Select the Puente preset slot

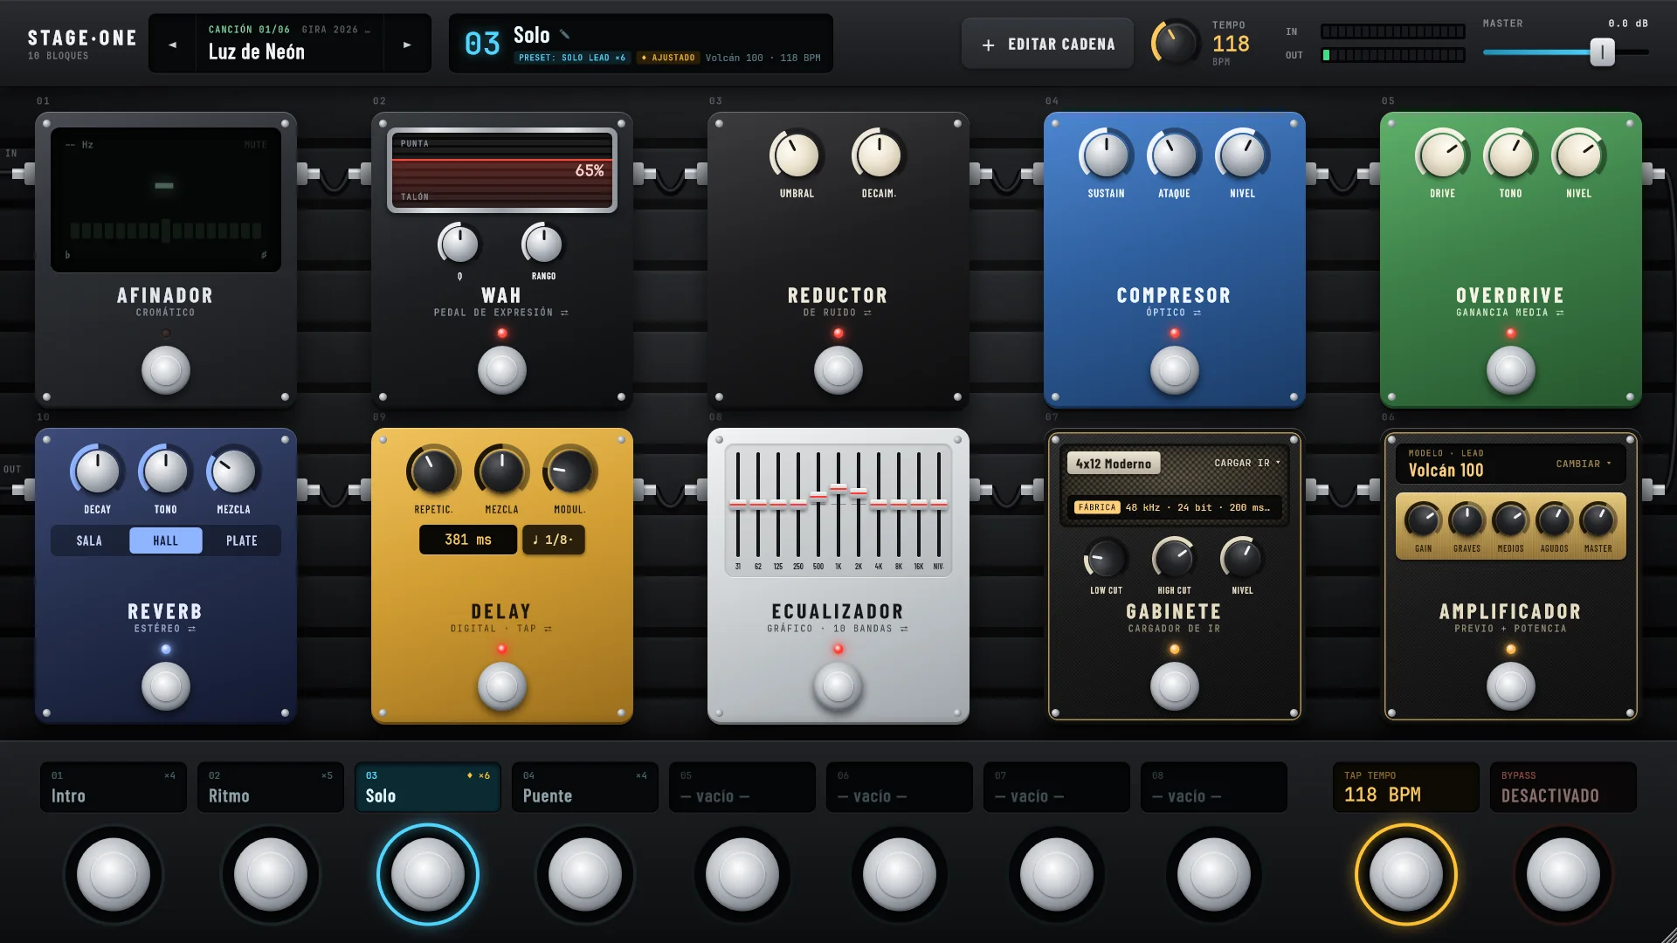584,787
